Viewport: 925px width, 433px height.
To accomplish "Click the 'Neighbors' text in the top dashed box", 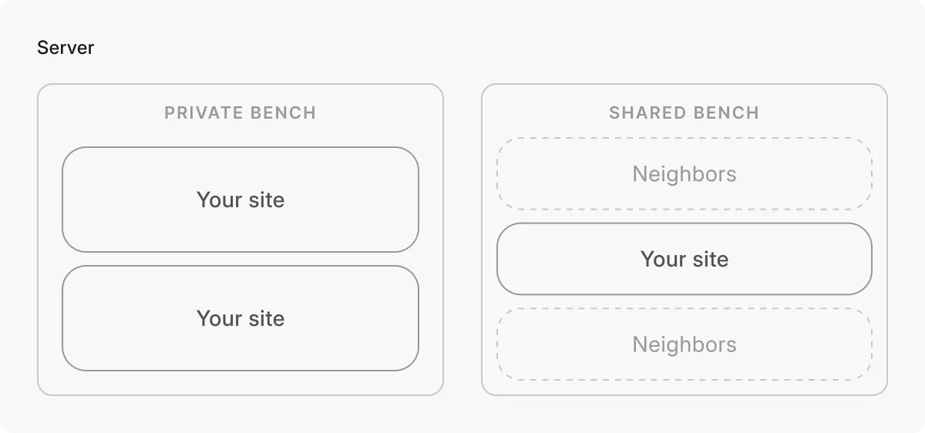I will [x=684, y=174].
